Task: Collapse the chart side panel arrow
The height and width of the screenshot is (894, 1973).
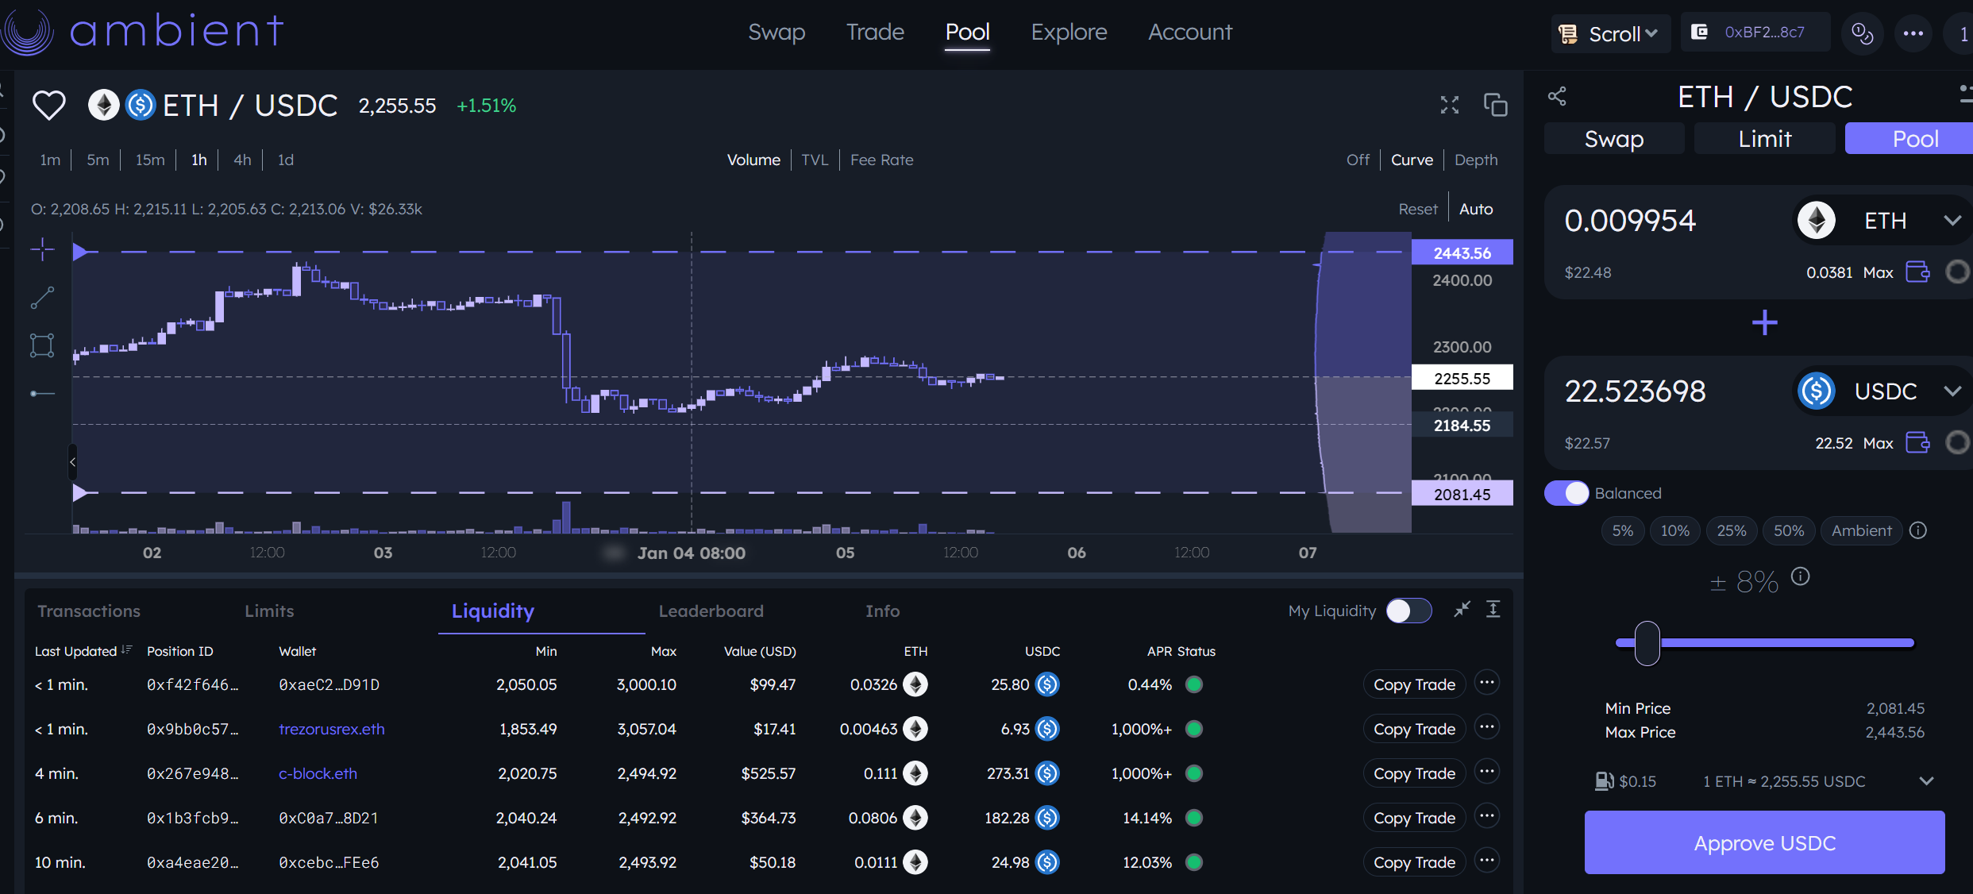Action: pyautogui.click(x=72, y=462)
